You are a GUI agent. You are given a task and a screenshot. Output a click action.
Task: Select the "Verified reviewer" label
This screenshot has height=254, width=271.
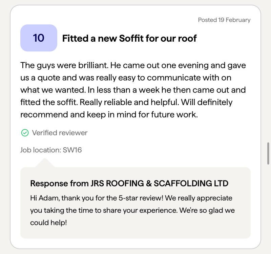pos(60,133)
